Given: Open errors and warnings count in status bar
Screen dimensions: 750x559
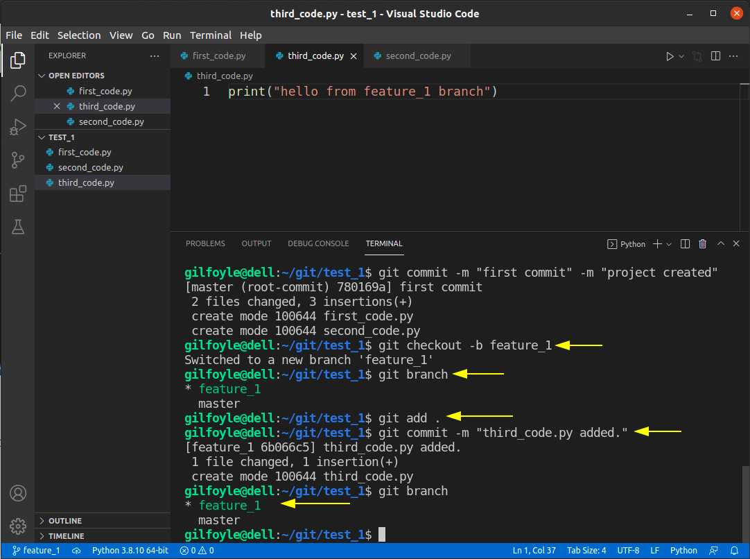Looking at the screenshot, I should pos(197,551).
